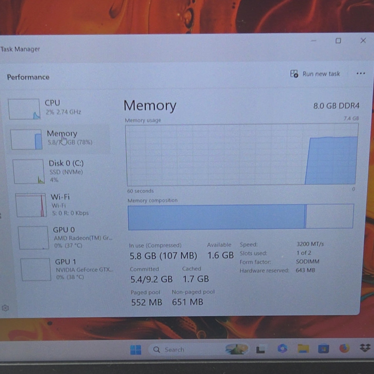
Task: Click the Memory mini graph thumbnail
Action: click(26, 140)
